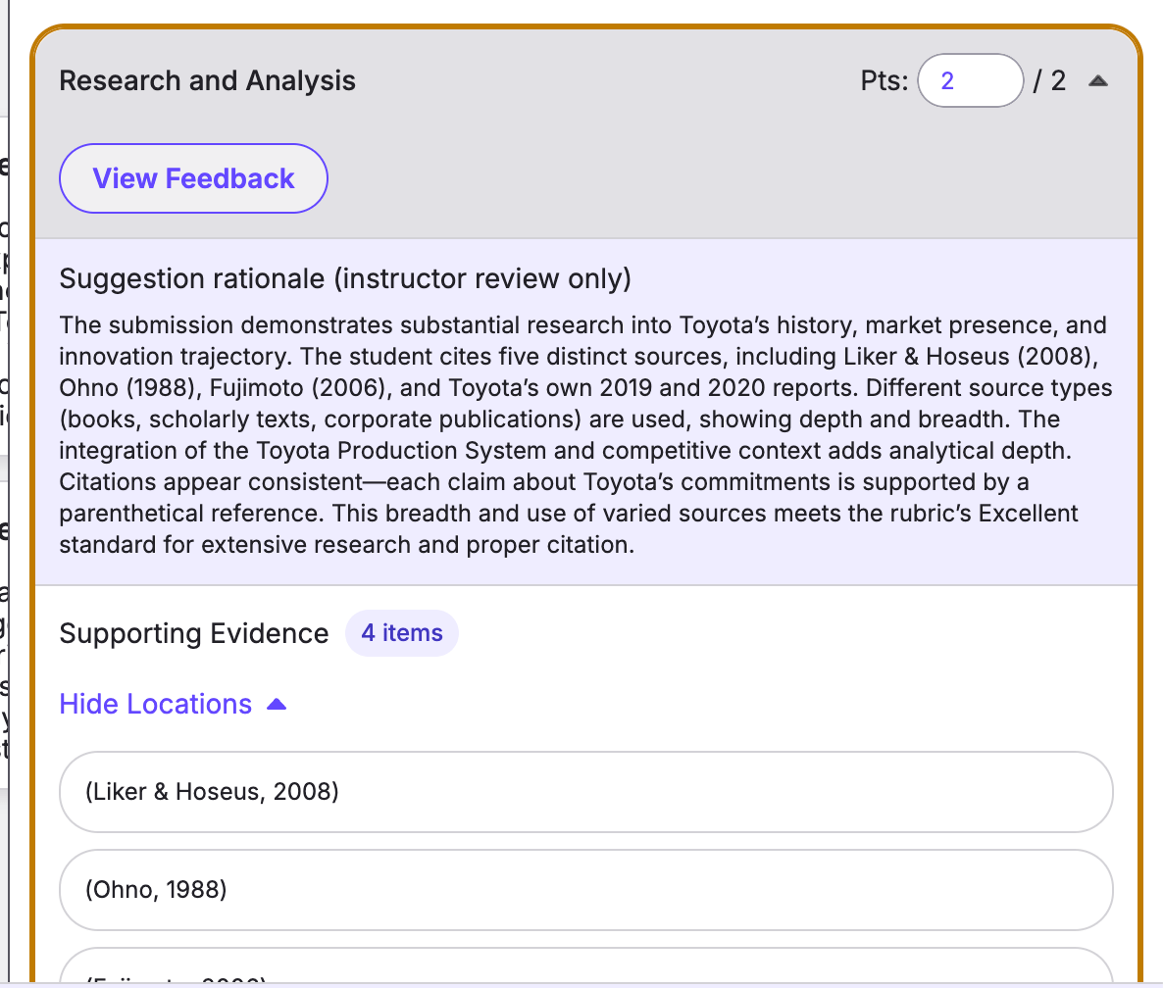1163x988 pixels.
Task: Click the Supporting Evidence label
Action: [193, 634]
